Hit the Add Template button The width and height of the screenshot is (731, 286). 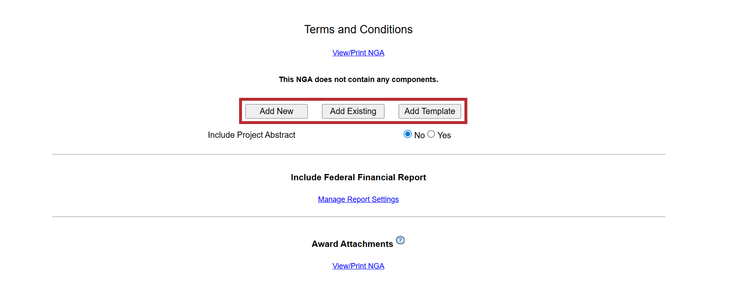tap(429, 111)
